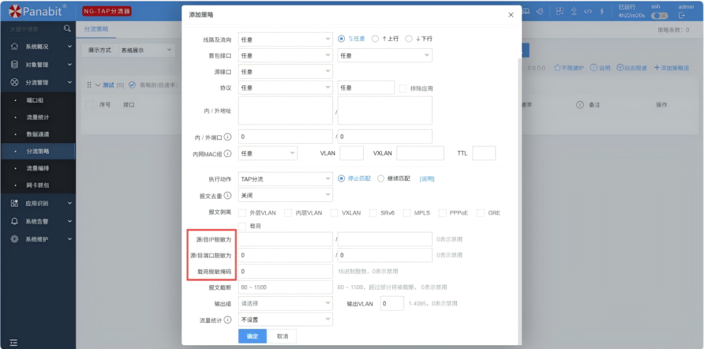Screen dimensions: 704x349
Task: Open the 内网MAC组 dropdown
Action: (x=268, y=153)
